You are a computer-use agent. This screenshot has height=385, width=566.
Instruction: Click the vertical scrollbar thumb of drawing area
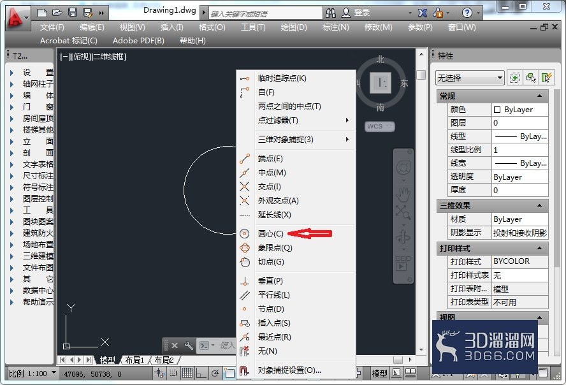pyautogui.click(x=421, y=75)
